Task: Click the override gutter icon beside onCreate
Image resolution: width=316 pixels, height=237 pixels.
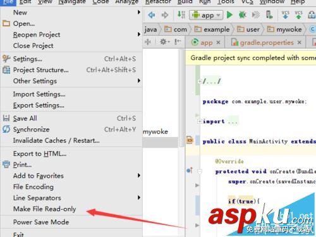Action: pyautogui.click(x=190, y=170)
